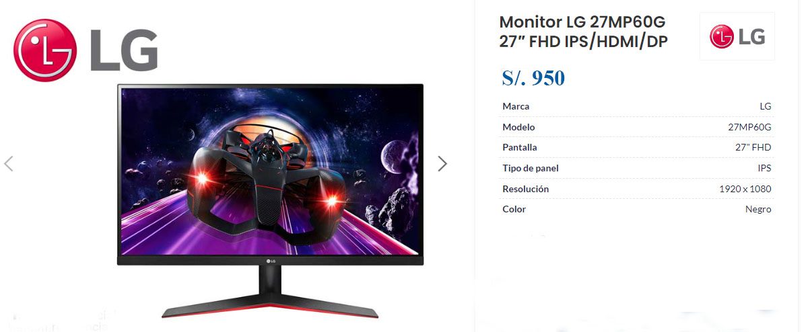
Task: Click the next image arrow
Action: (x=442, y=163)
